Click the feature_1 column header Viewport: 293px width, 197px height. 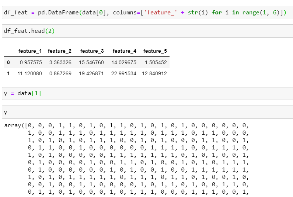[30, 51]
